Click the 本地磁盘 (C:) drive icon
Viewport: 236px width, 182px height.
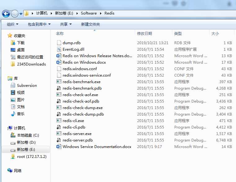point(13,135)
